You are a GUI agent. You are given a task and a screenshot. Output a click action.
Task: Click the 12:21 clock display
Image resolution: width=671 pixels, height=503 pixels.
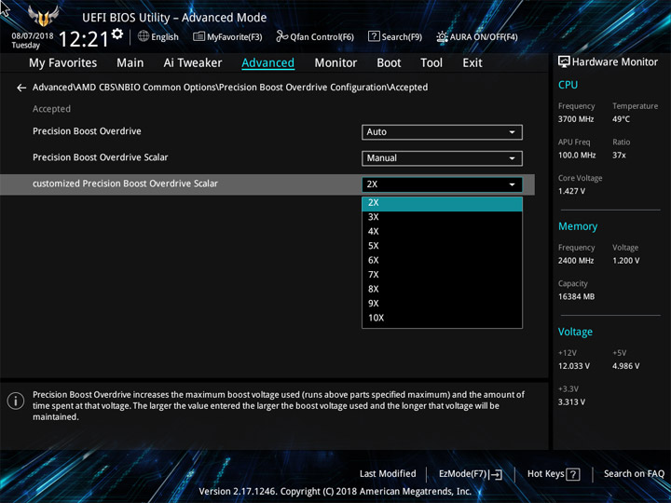tap(84, 39)
